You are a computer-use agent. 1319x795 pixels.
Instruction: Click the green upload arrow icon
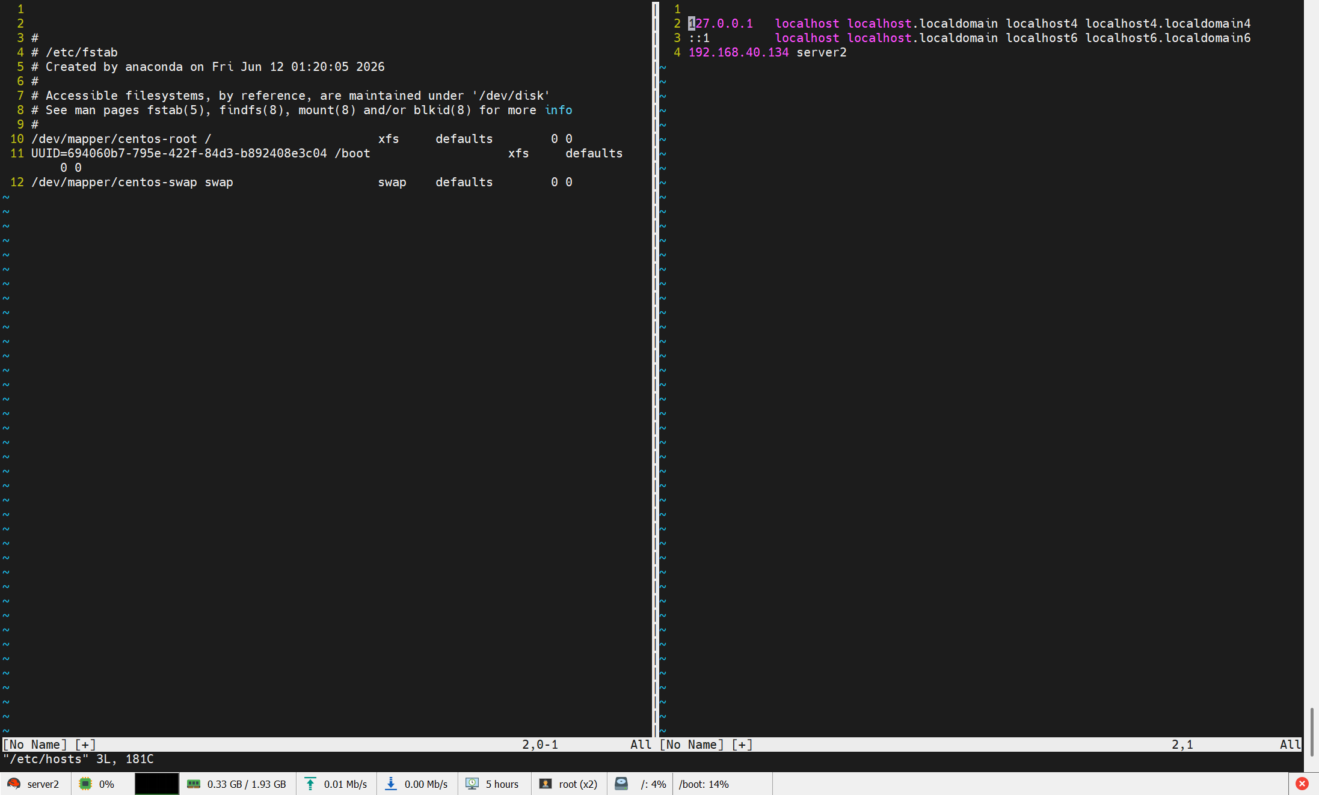(x=310, y=784)
